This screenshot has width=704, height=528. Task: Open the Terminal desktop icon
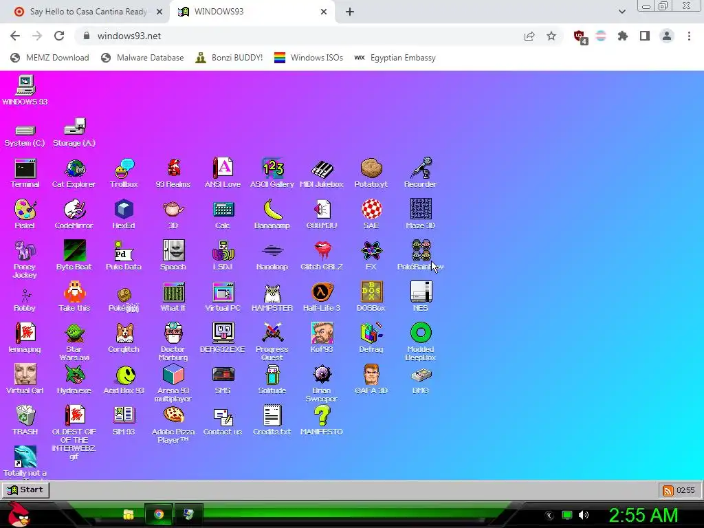[x=25, y=173]
